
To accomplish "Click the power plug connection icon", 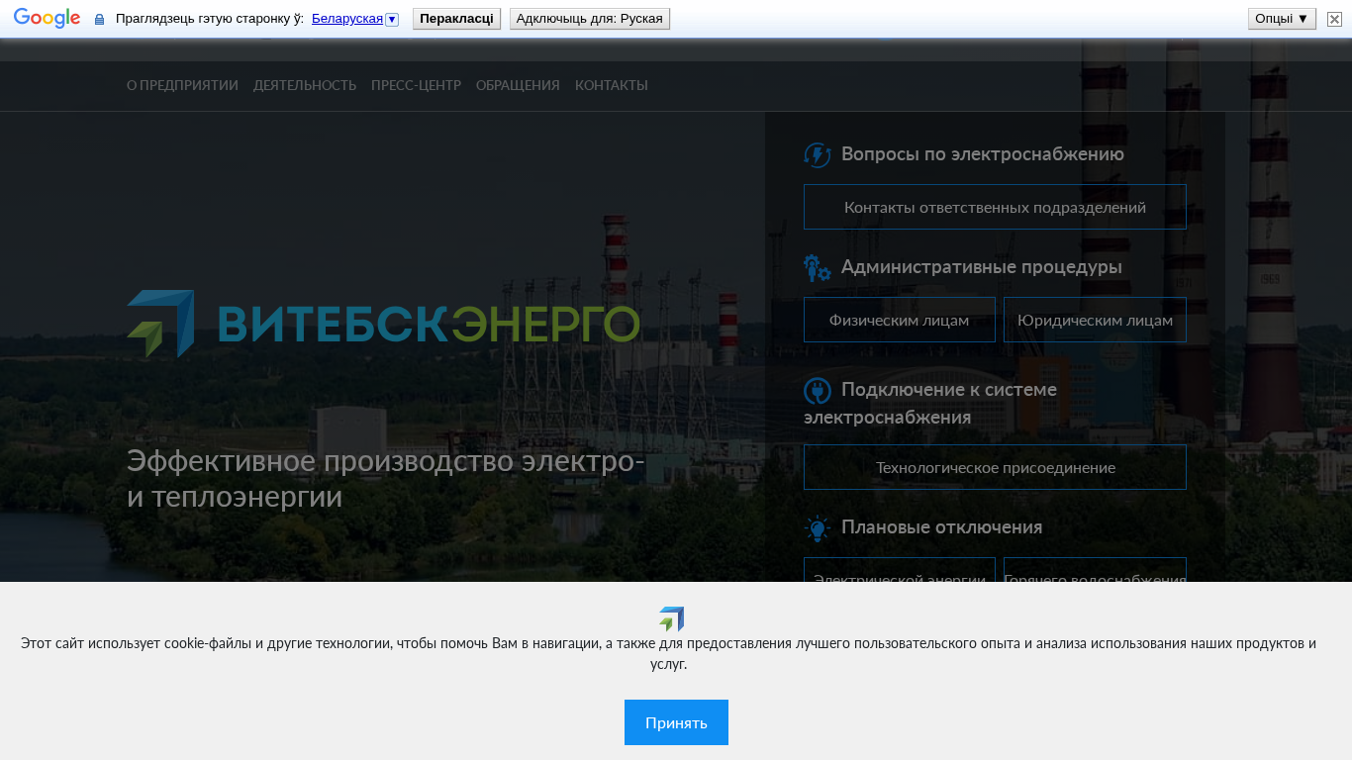I will (x=818, y=391).
